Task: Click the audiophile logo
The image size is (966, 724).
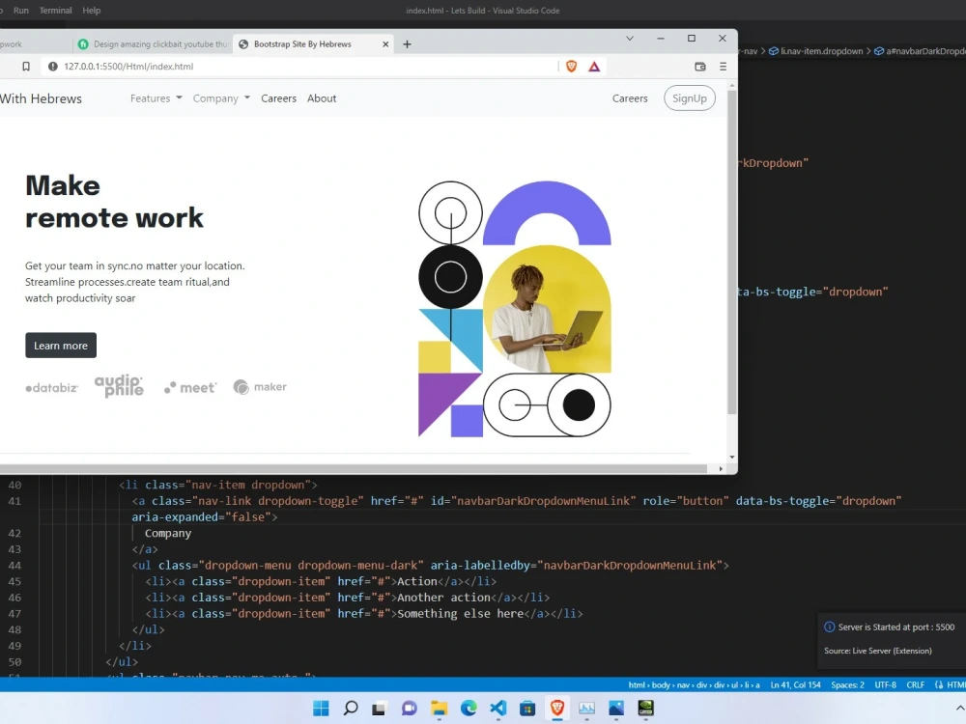Action: tap(119, 386)
